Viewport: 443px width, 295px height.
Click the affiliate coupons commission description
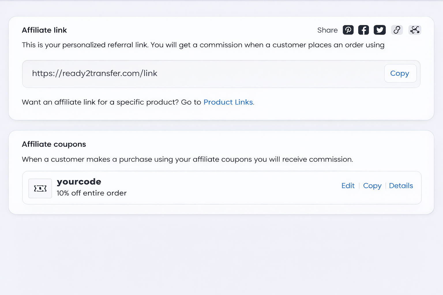[187, 159]
